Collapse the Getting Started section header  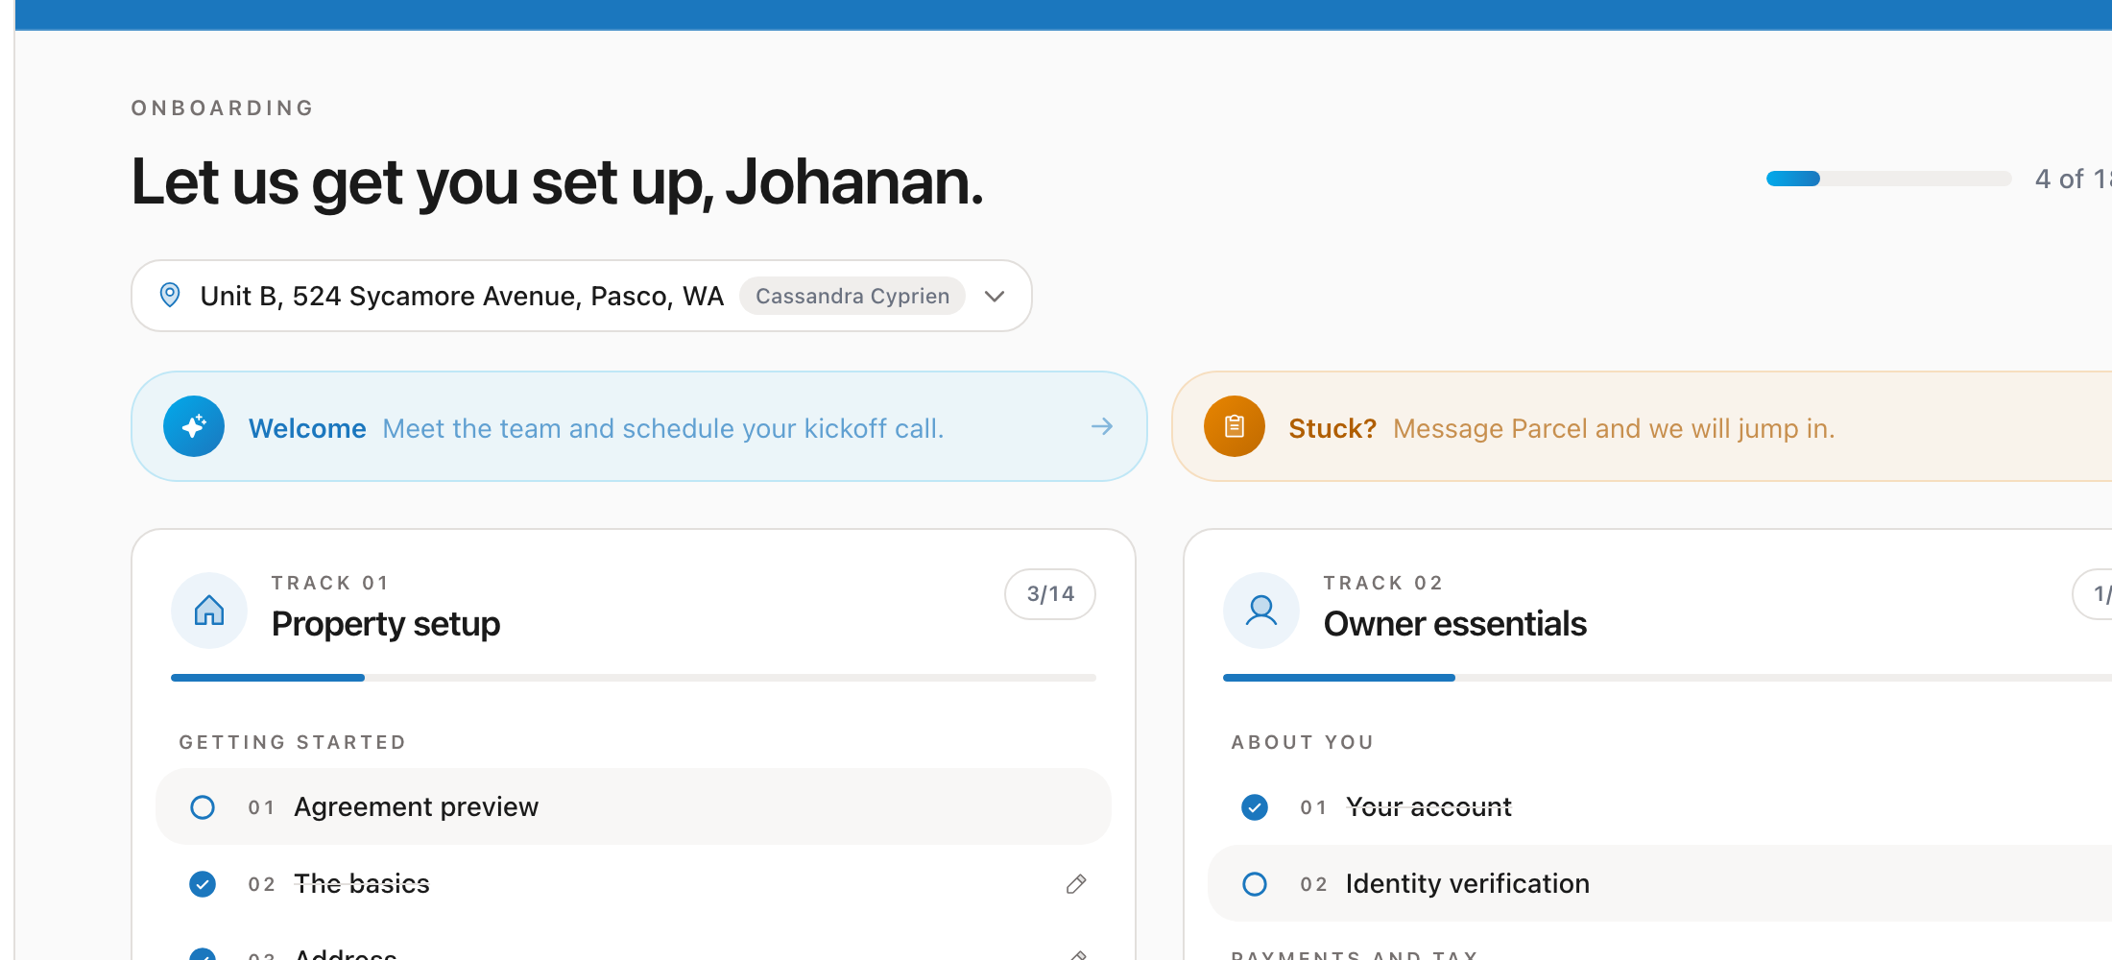[x=292, y=741]
